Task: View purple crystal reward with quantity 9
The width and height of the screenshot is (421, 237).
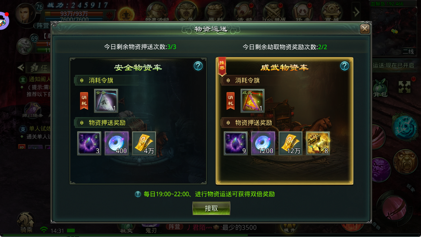Action: 235,143
